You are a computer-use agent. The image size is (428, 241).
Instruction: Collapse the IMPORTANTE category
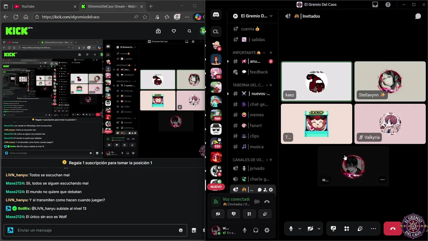[x=249, y=53]
